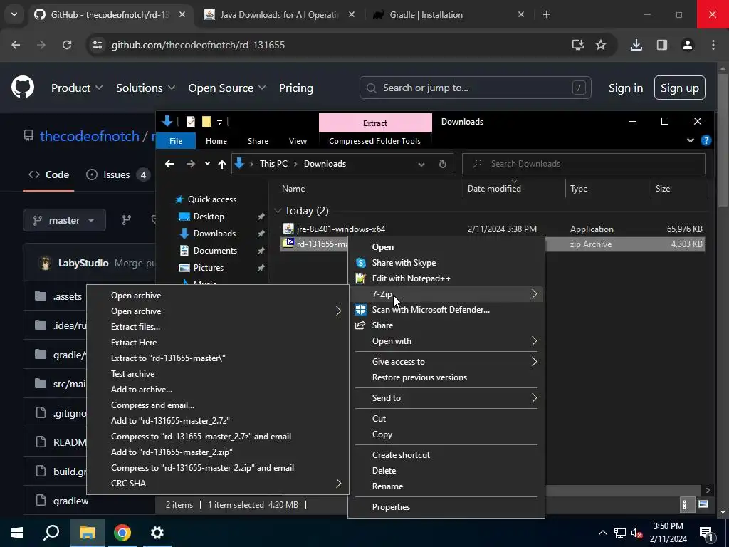Viewport: 729px width, 547px height.
Task: Select Desktop in Quick access
Action: pyautogui.click(x=209, y=217)
